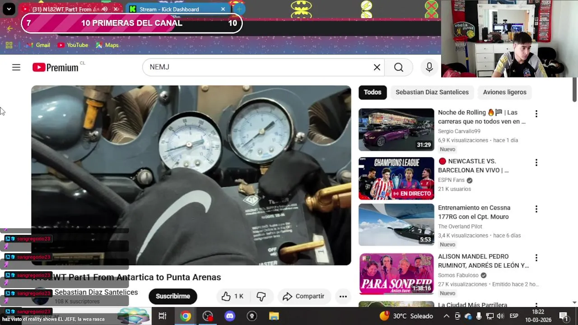This screenshot has height=325, width=578.
Task: Open the YouTube hamburger guide menu
Action: [x=16, y=67]
